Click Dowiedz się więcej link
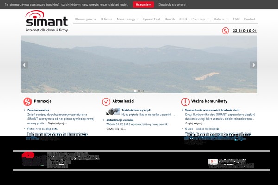Screen dimensions: 278x185 [172, 5]
